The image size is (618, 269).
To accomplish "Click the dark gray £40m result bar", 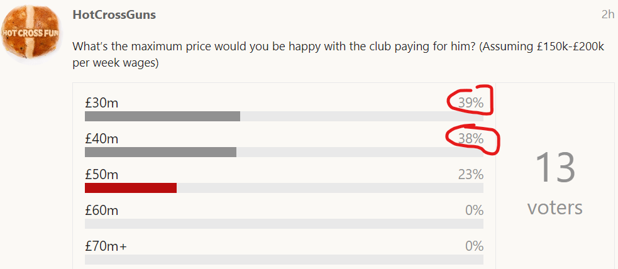I will [x=160, y=152].
